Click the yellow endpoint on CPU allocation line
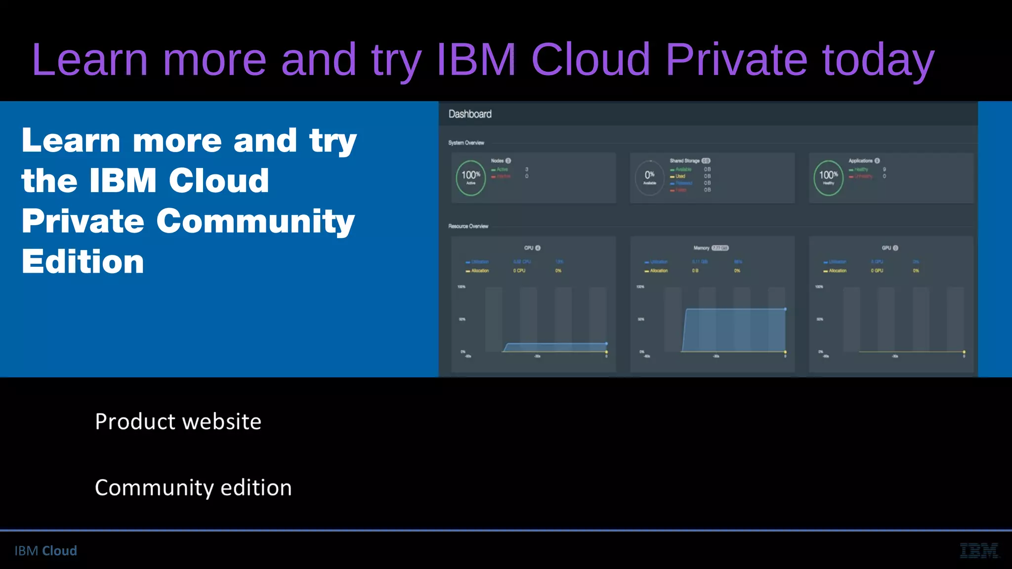1012x569 pixels. (x=606, y=352)
